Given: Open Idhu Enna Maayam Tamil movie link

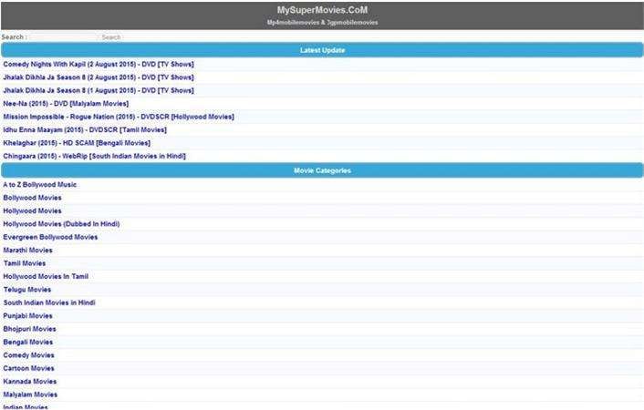Looking at the screenshot, I should click(85, 129).
